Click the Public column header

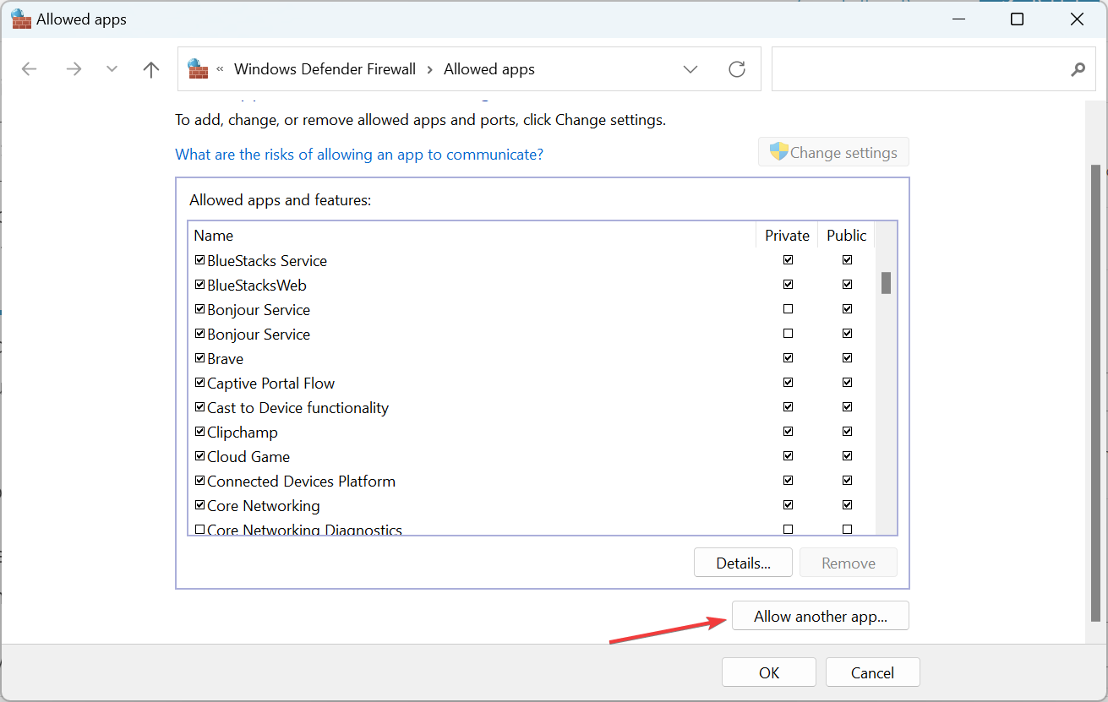[x=846, y=235]
